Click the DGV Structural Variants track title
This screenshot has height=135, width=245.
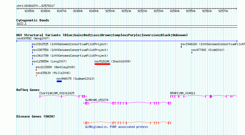102,35
